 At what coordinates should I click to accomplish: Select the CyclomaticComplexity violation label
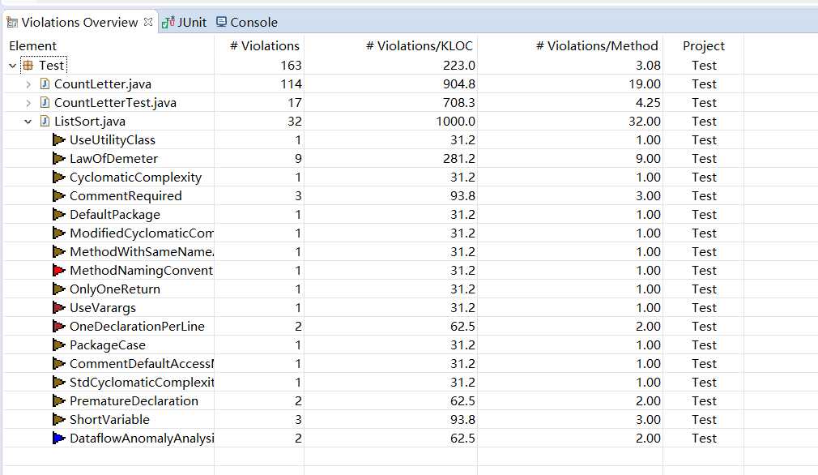135,178
